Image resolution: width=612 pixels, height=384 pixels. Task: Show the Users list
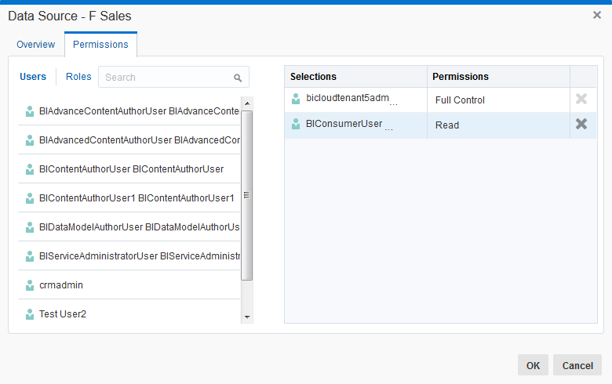33,77
